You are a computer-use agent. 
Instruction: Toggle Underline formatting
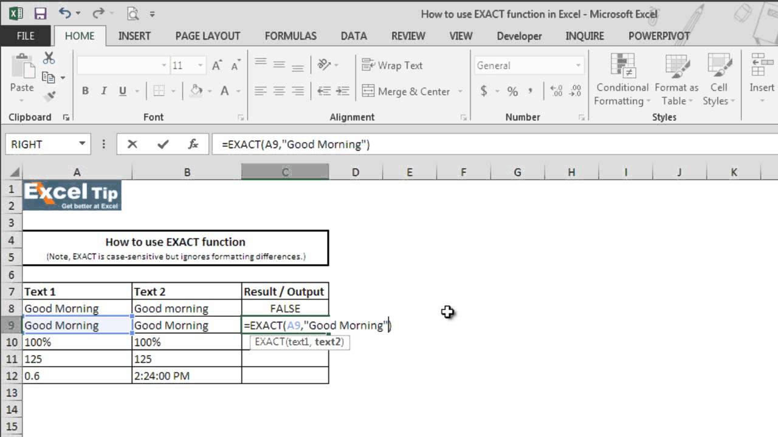122,91
